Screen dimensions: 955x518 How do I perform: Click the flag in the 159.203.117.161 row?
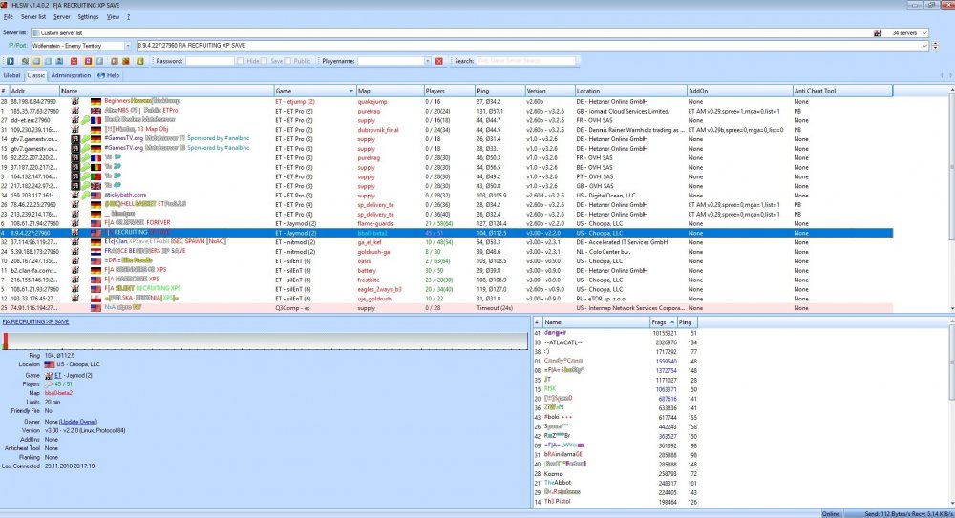95,196
